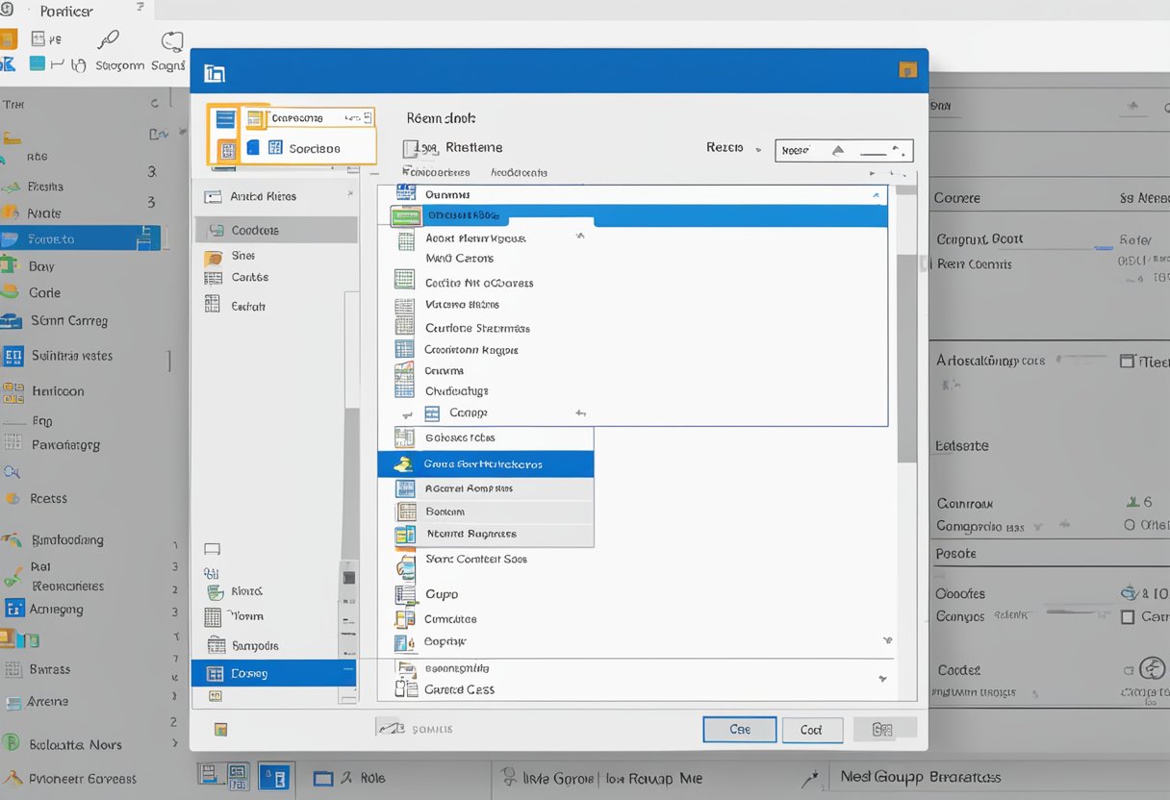This screenshot has width=1170, height=800.
Task: Click the blue-outlined OK button at dialog bottom
Action: click(739, 729)
